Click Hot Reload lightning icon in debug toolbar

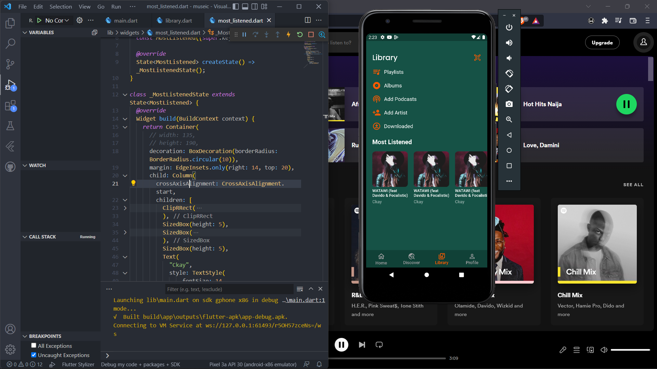(288, 35)
